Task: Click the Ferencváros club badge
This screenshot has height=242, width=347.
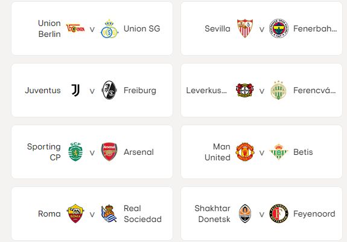Action: point(278,90)
